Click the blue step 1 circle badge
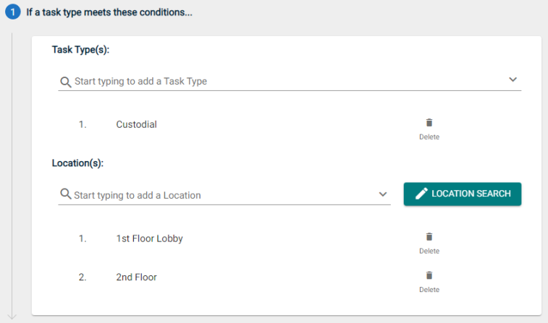 (x=12, y=12)
